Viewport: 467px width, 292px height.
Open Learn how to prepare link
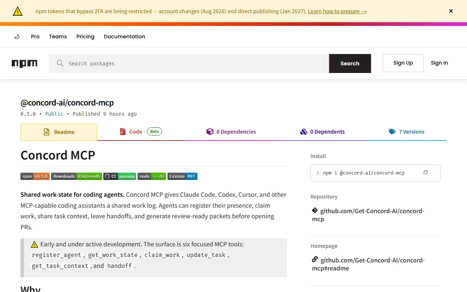click(337, 11)
